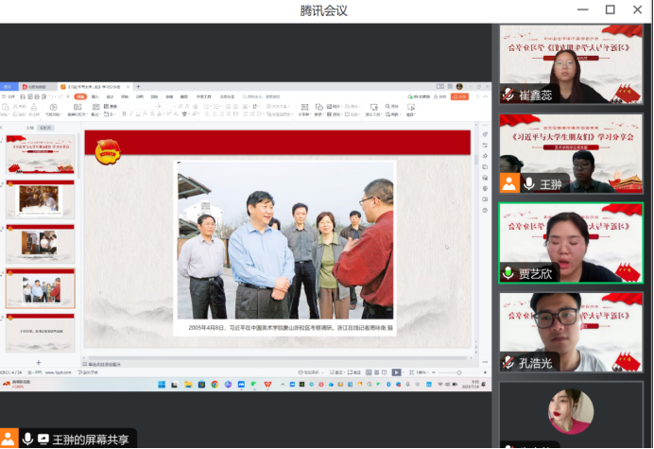Switch to slide sorter view in status bar
Viewport: 654px width, 449px height.
(x=377, y=372)
